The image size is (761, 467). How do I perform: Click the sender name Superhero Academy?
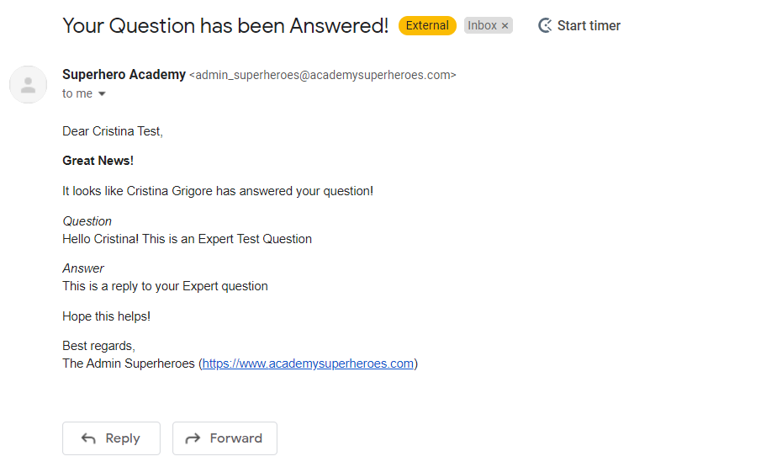tap(124, 75)
